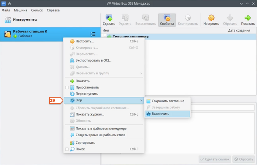Select Завершить работу in Stop submenu
This screenshot has height=165, width=257.
pyautogui.click(x=167, y=107)
